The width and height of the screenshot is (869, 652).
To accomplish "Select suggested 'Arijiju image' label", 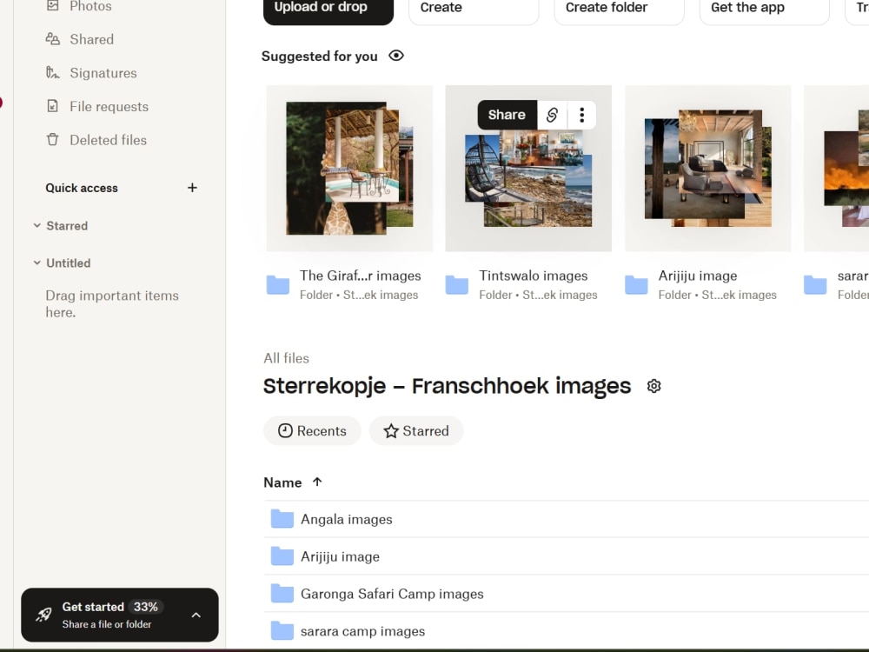I will point(698,276).
